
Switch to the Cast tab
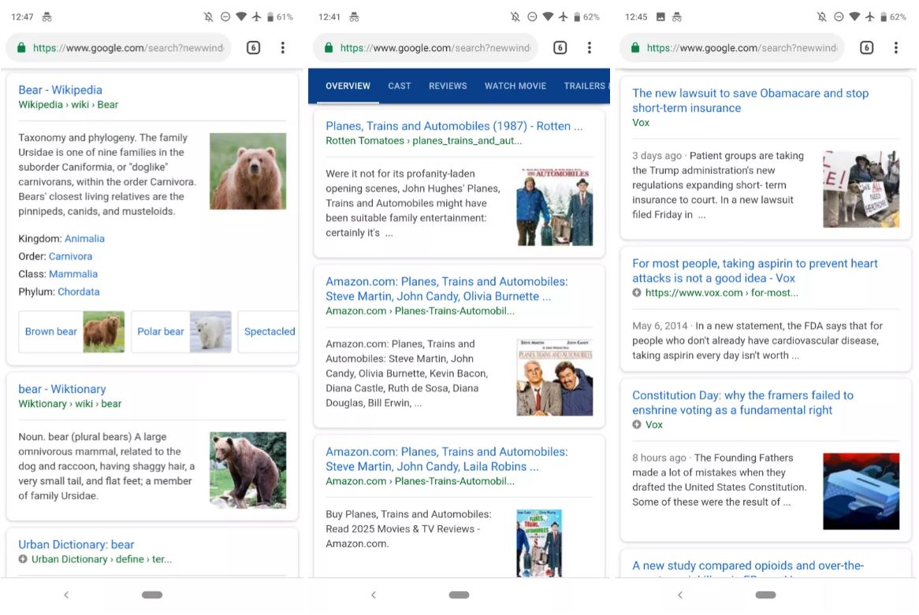(x=400, y=86)
